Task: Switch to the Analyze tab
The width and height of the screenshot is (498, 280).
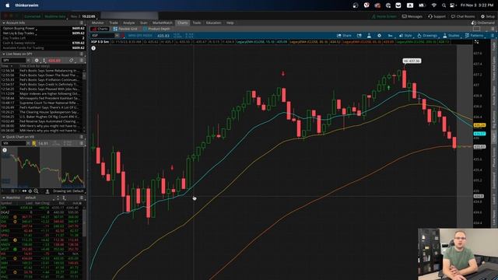Action: (128, 23)
